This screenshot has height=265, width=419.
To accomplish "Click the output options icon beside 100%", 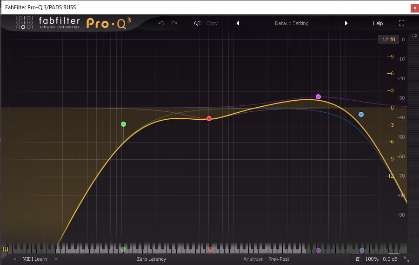I will coord(357,259).
